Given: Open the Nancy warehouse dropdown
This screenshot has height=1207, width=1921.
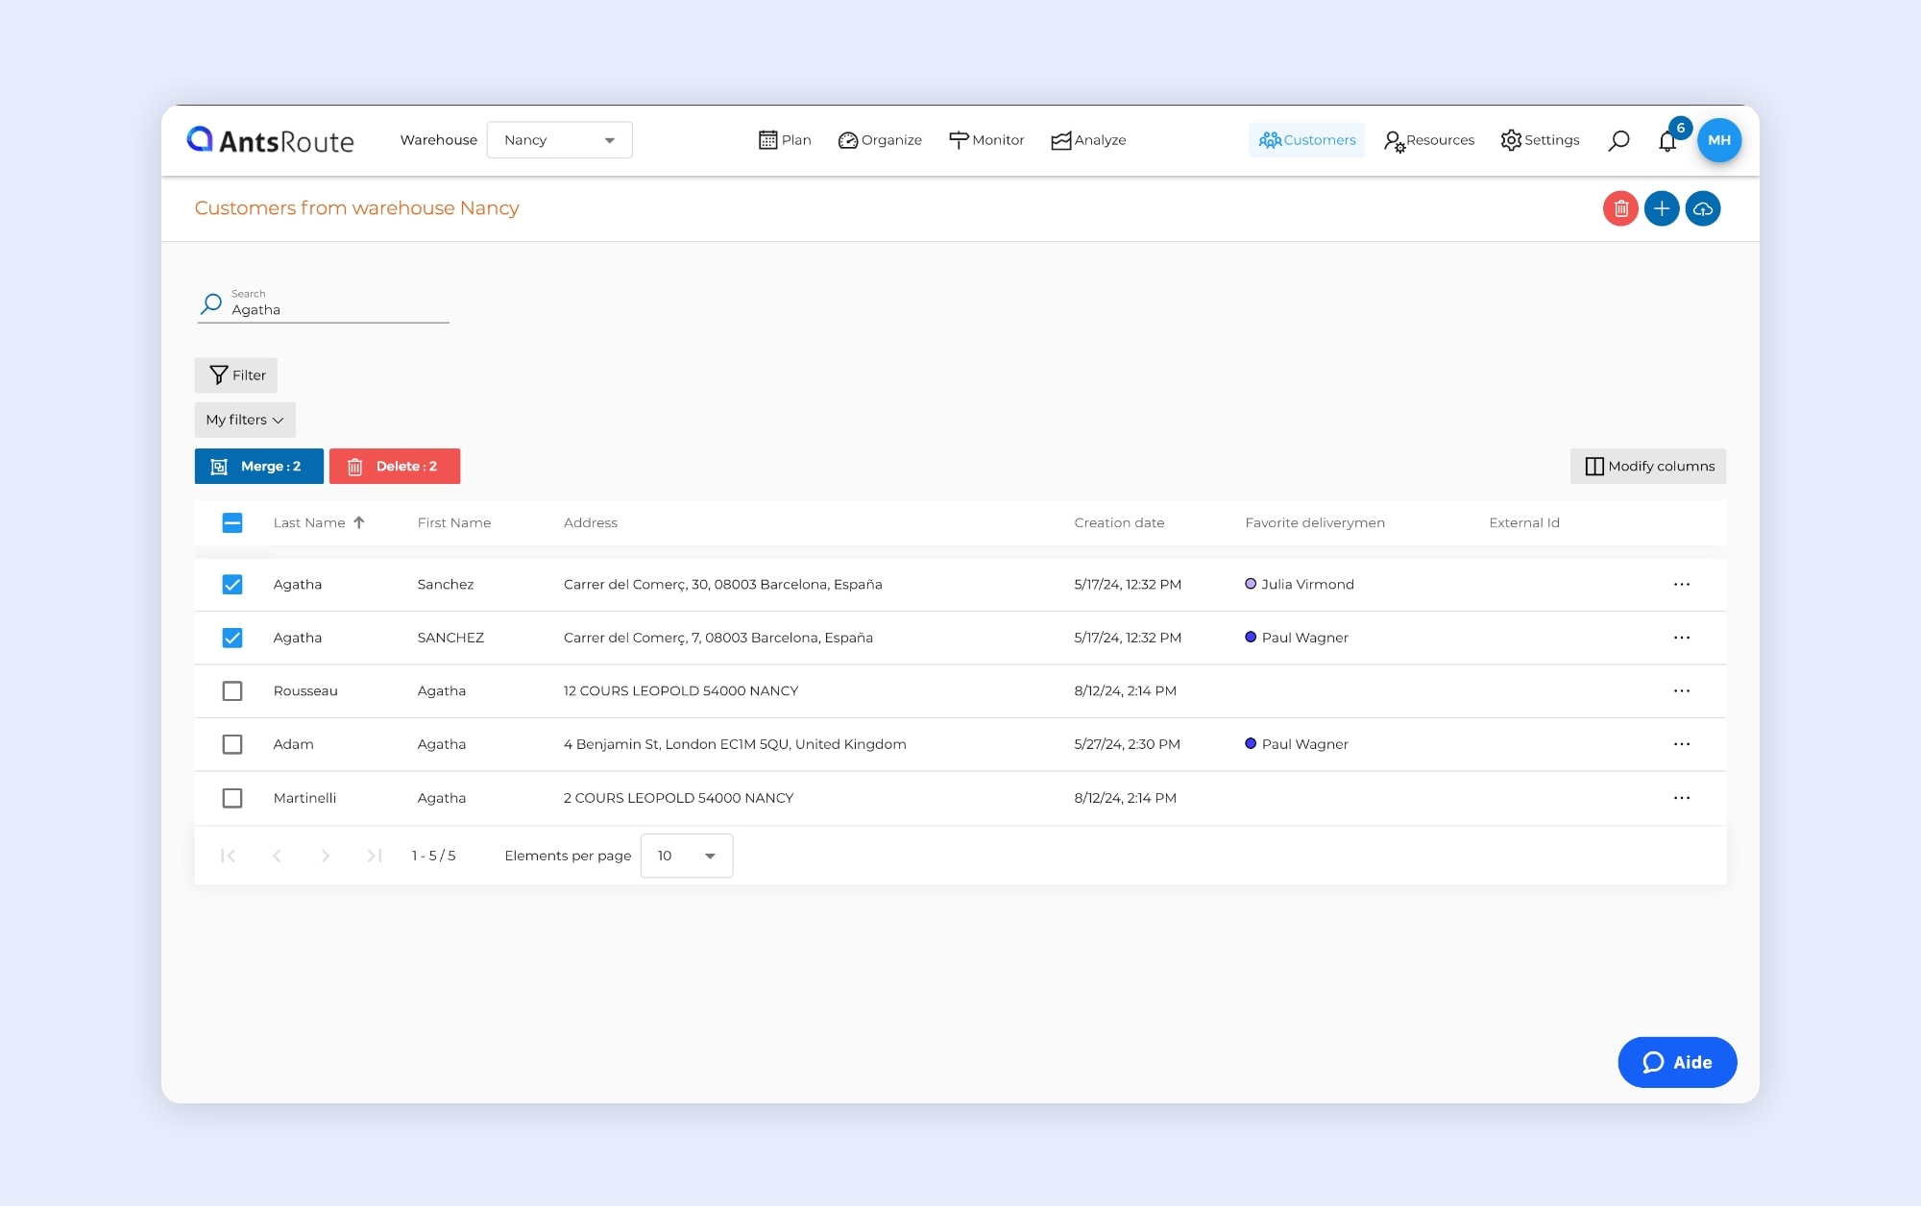Looking at the screenshot, I should pyautogui.click(x=559, y=140).
